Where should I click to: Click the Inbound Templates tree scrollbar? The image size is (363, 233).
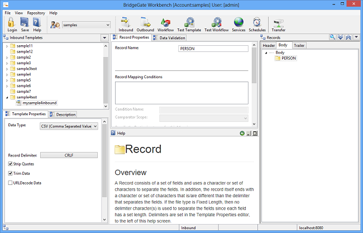coord(106,76)
